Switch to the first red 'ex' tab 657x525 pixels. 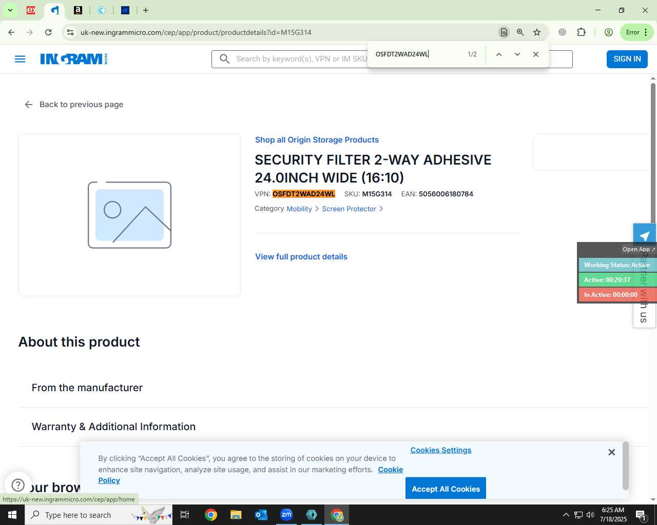coord(31,10)
